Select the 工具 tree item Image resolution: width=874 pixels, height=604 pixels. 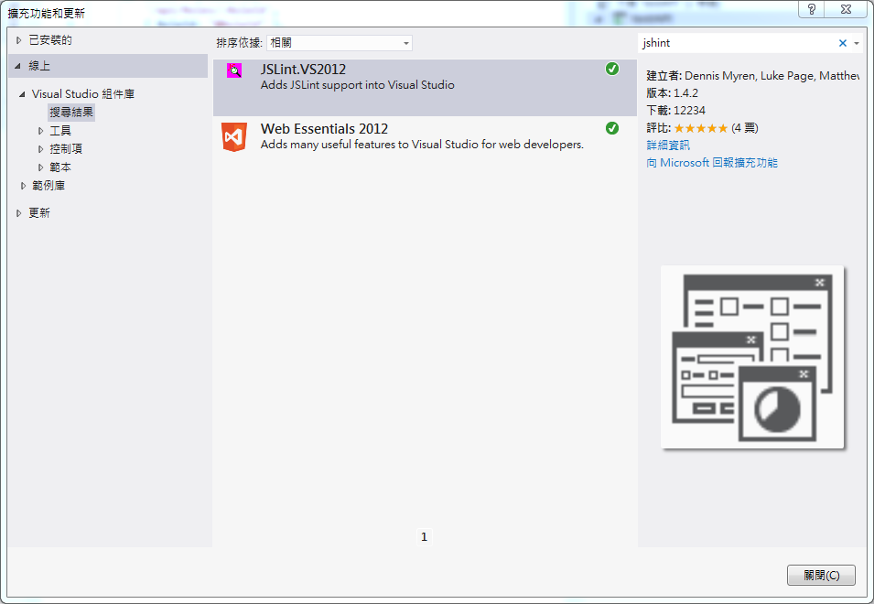point(60,131)
